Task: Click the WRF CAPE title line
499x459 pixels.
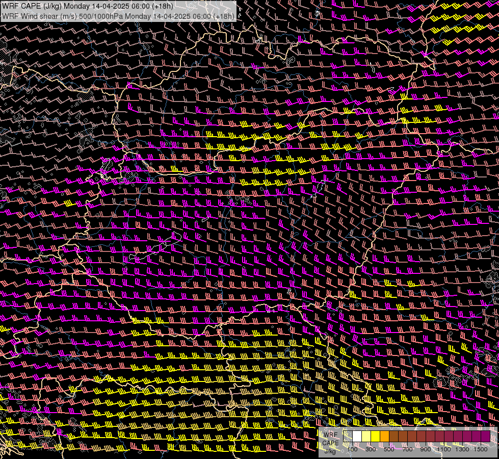Action: tap(88, 6)
